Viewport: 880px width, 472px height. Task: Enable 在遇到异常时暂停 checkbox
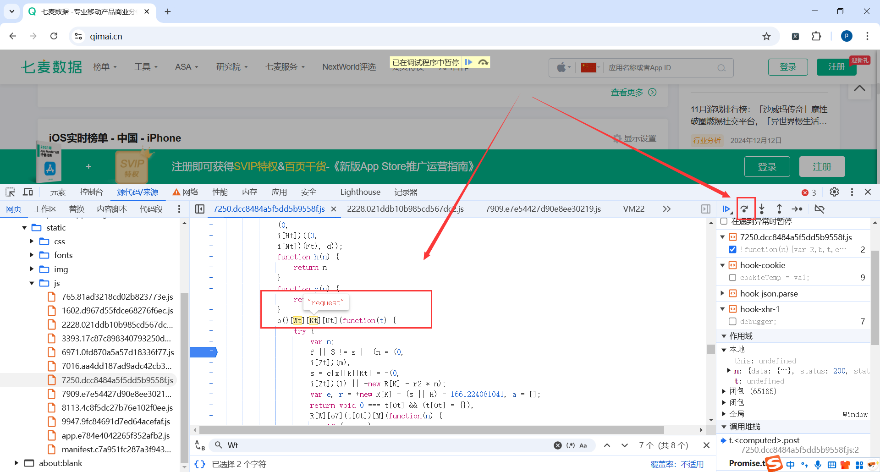[724, 221]
